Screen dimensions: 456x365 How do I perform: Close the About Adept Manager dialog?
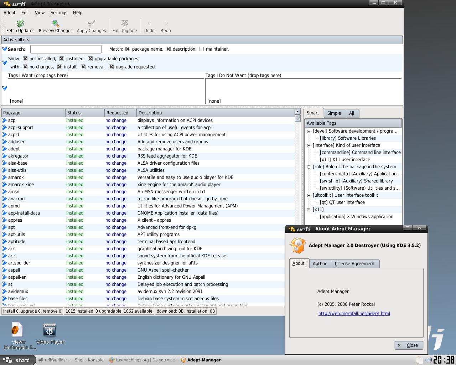409,345
